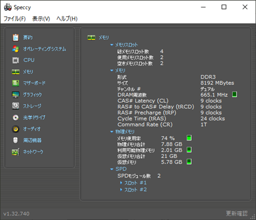Collapse the 物理メモリ section

[x=112, y=132]
